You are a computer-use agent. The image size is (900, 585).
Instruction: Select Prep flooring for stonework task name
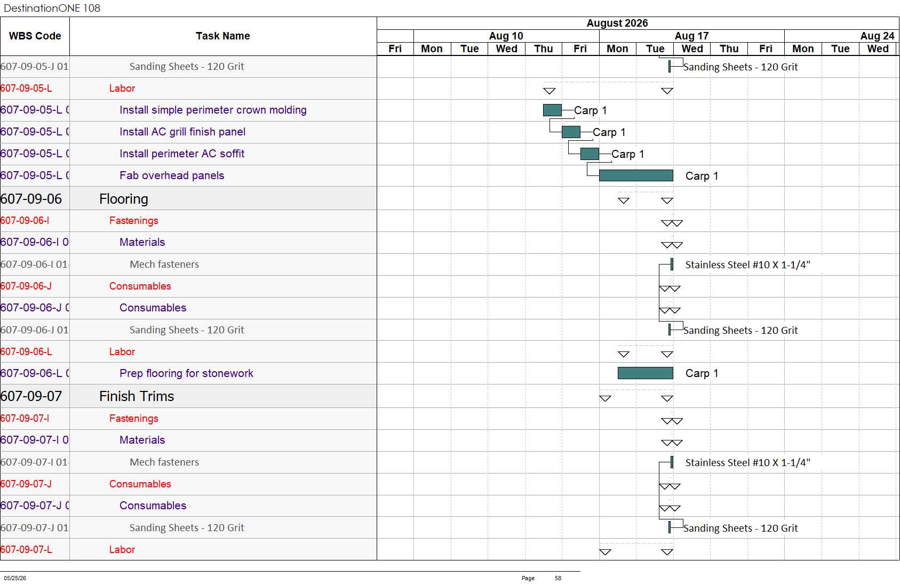click(x=186, y=373)
